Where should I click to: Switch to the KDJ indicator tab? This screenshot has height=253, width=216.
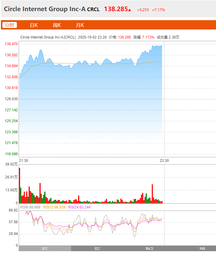pyautogui.click(x=97, y=248)
